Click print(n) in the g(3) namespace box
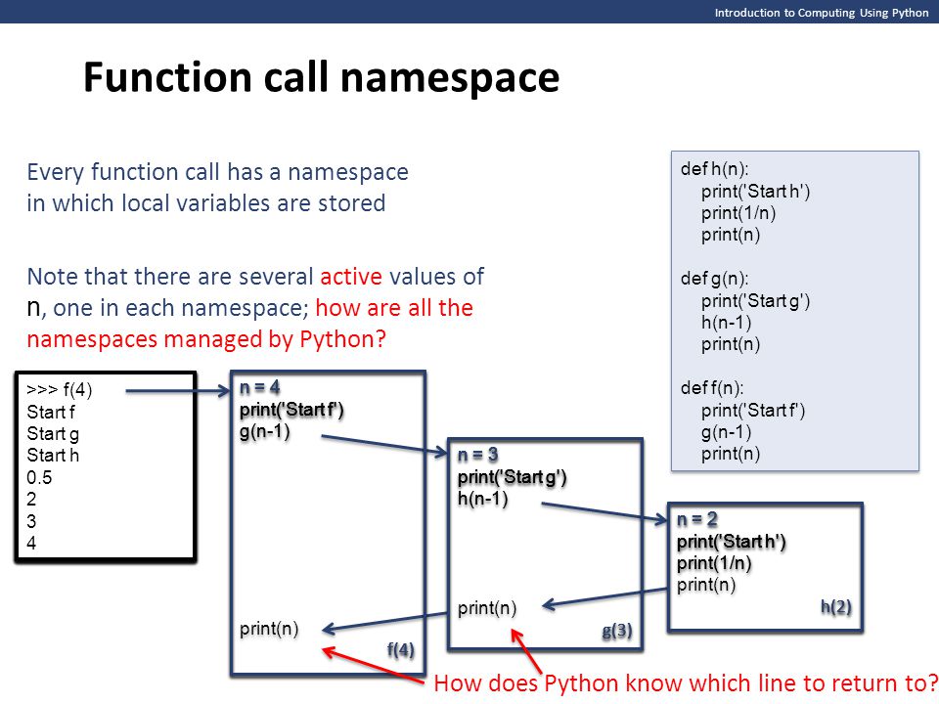The image size is (939, 704). (487, 608)
